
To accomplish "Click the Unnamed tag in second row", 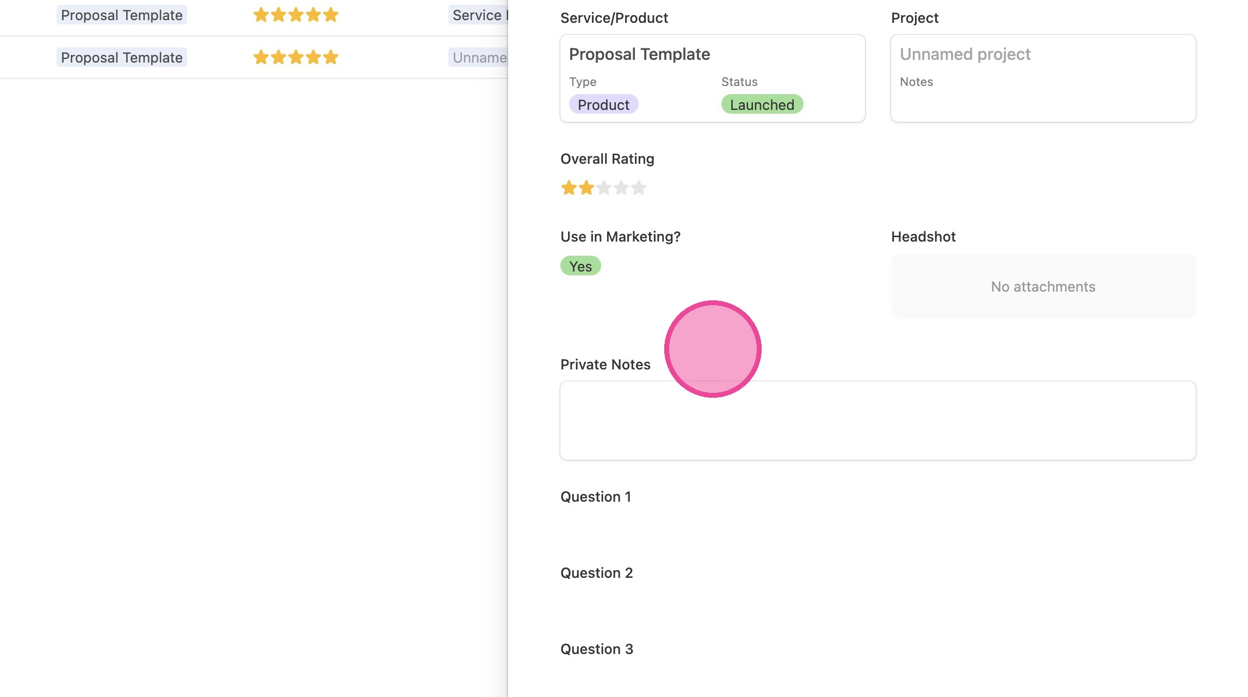I will tap(478, 57).
